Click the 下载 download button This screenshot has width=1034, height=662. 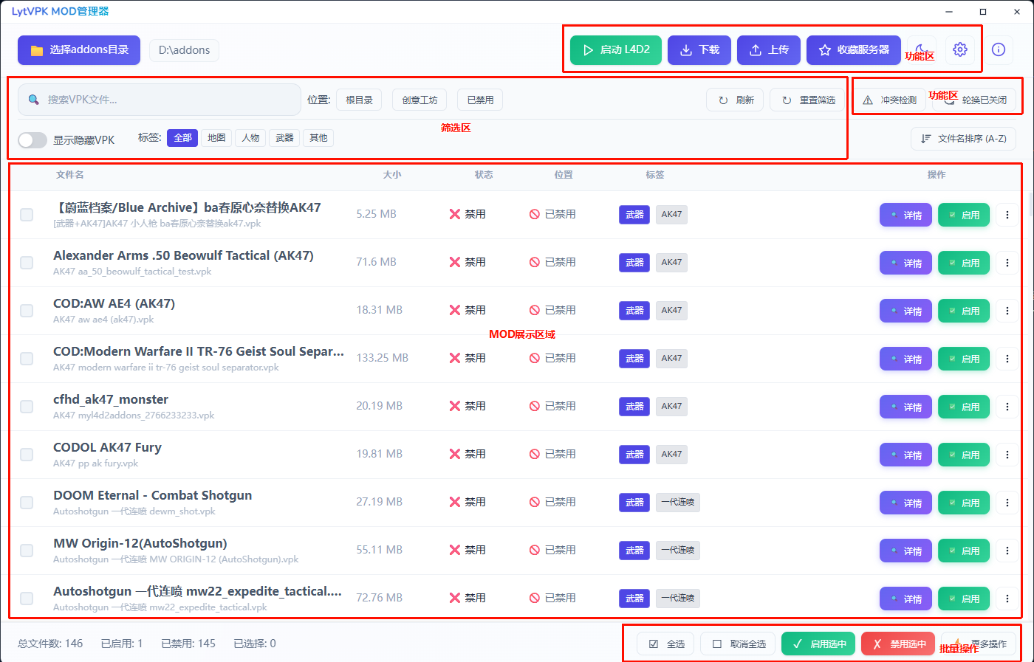[x=699, y=50]
